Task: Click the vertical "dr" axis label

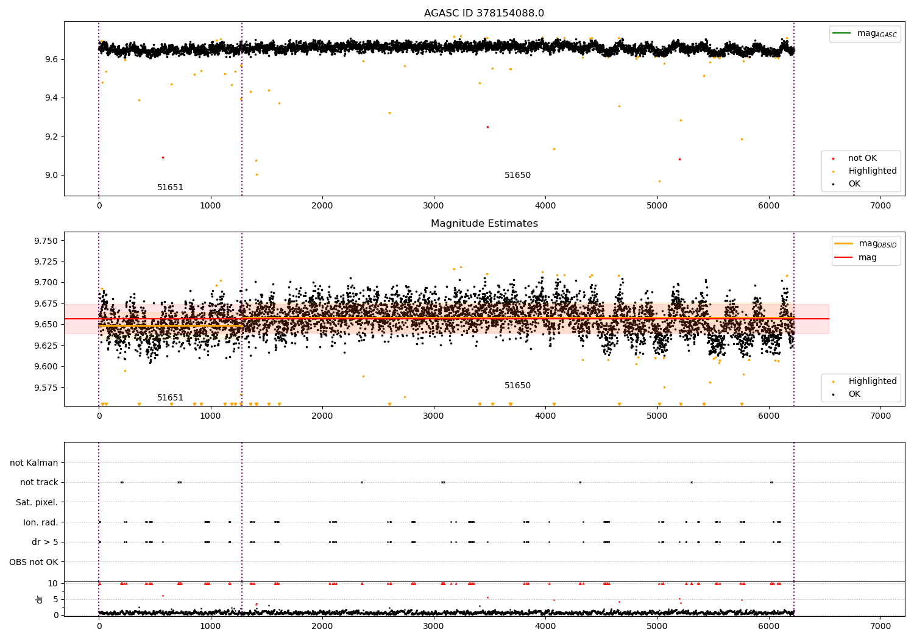Action: pyautogui.click(x=40, y=599)
